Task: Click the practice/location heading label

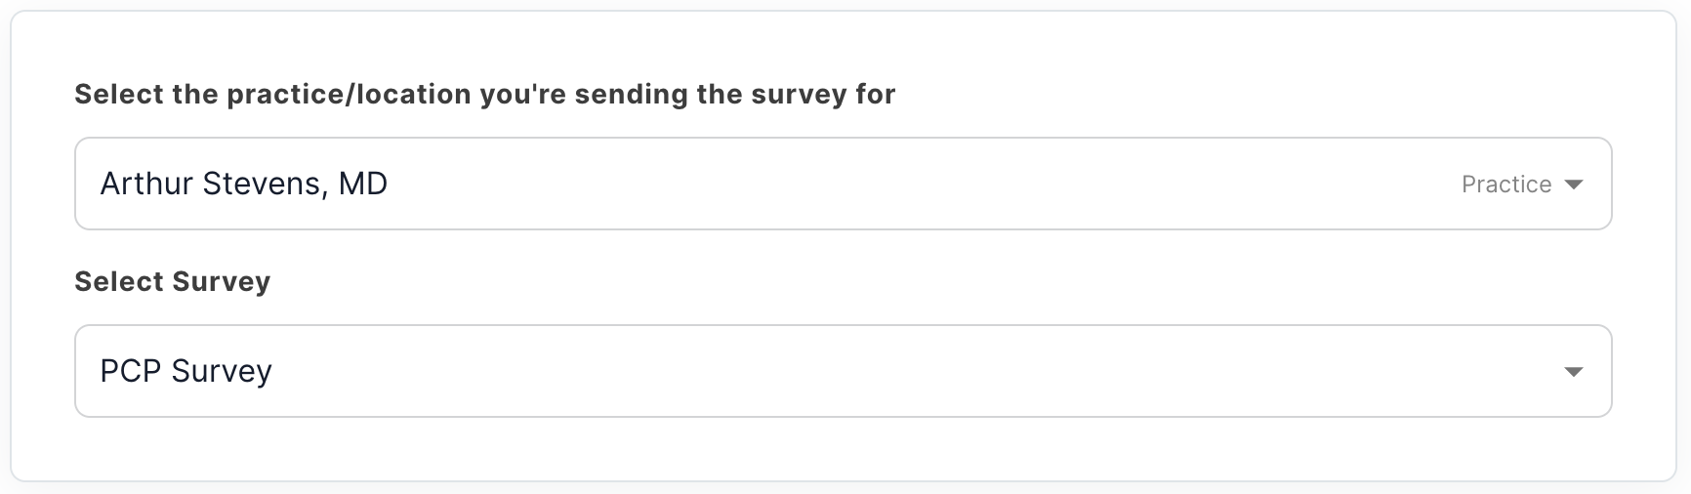Action: click(x=485, y=94)
